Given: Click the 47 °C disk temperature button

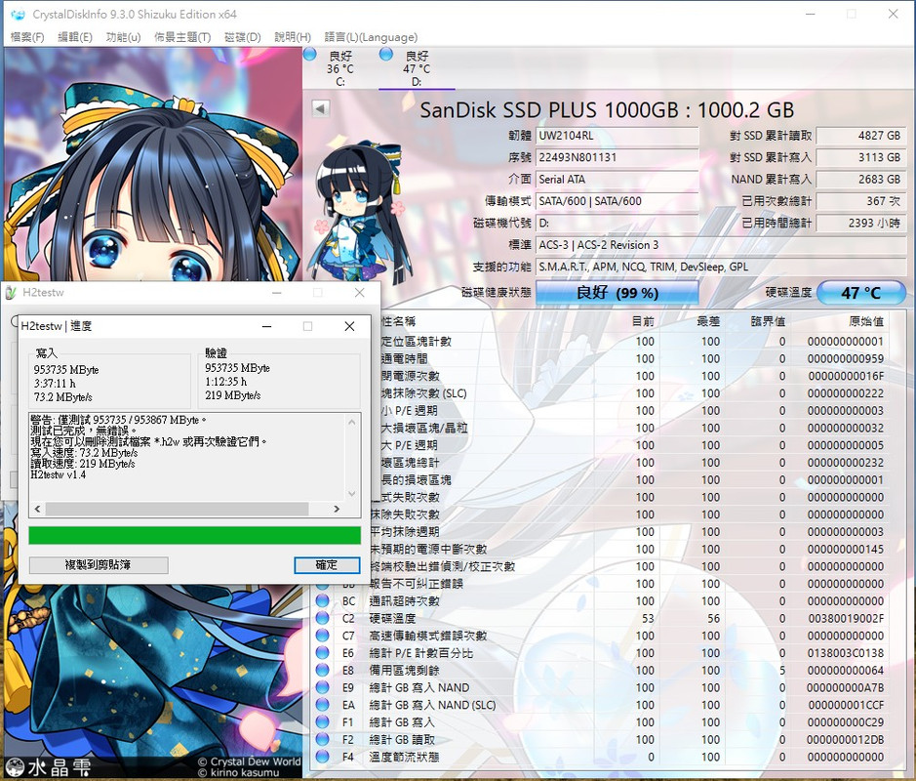Looking at the screenshot, I should point(861,293).
